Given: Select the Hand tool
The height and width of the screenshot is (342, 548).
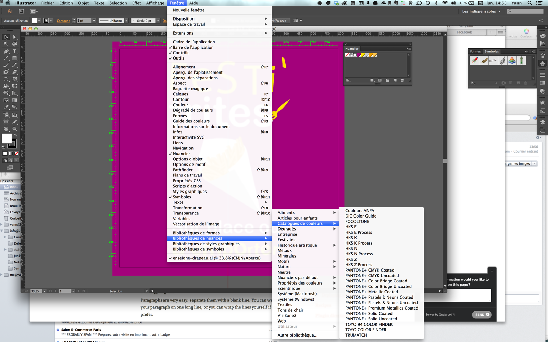Looking at the screenshot, I should click(6, 129).
